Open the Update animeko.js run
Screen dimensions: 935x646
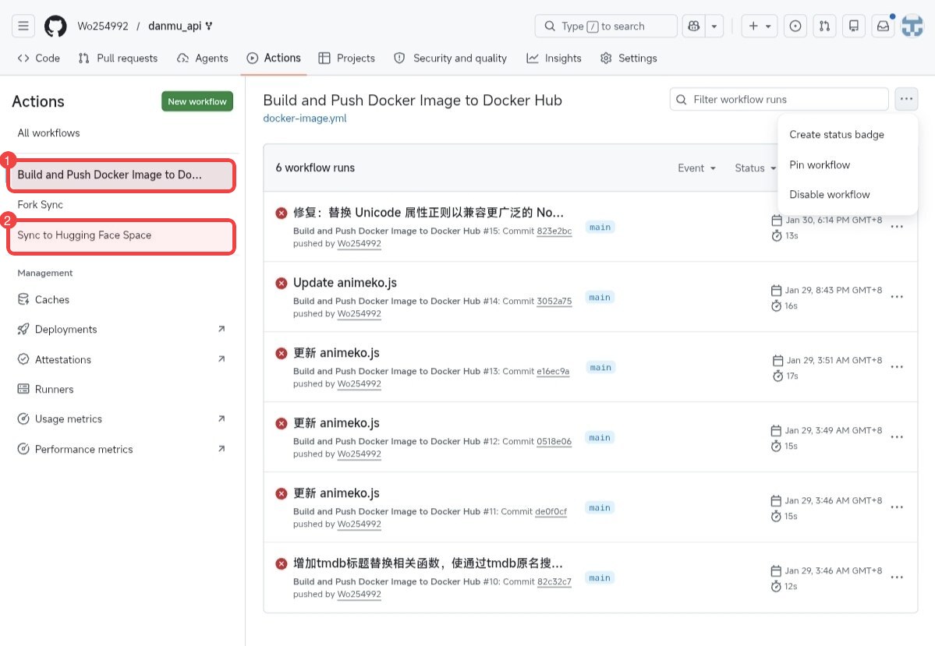(x=345, y=282)
